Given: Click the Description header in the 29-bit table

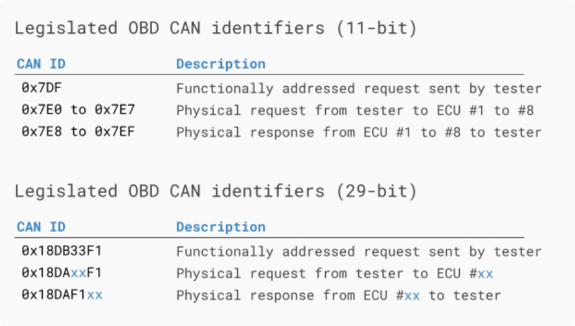Looking at the screenshot, I should tap(221, 227).
